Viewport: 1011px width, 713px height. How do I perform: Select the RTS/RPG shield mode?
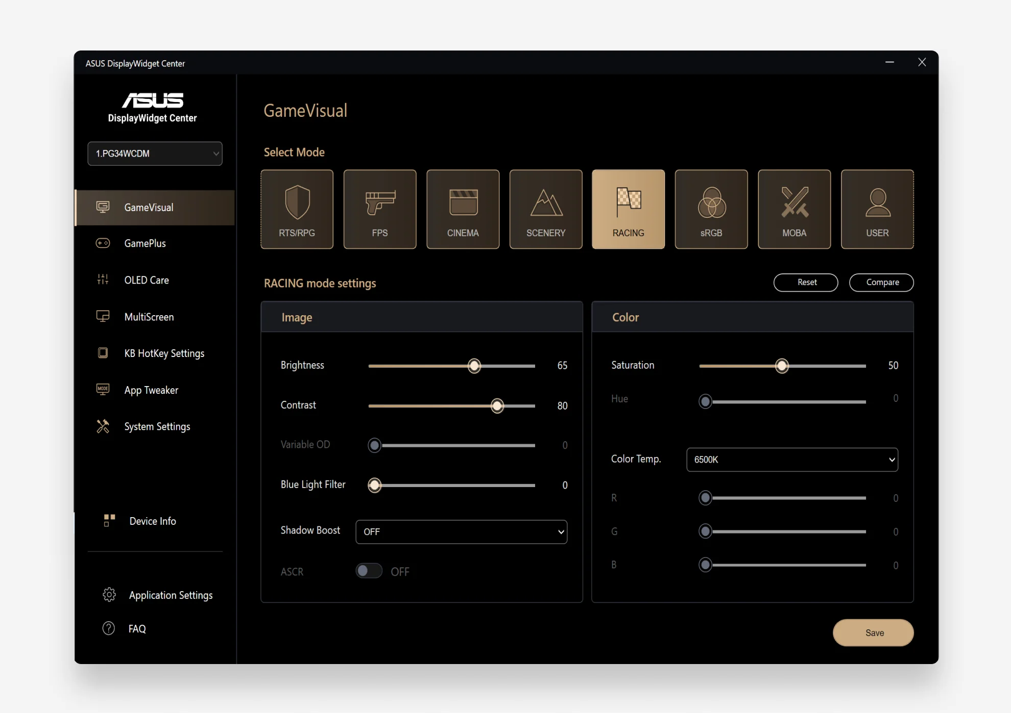(x=297, y=209)
